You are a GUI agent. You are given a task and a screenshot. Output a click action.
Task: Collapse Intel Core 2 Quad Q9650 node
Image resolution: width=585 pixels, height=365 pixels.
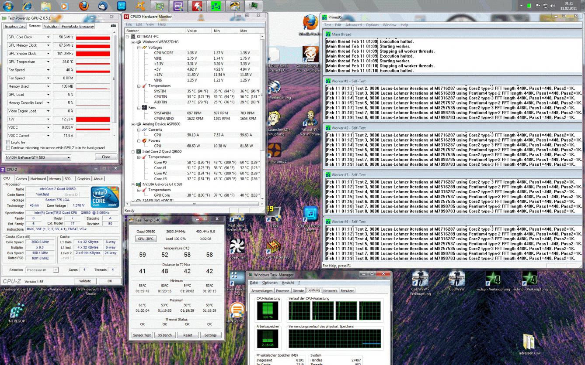pyautogui.click(x=133, y=151)
